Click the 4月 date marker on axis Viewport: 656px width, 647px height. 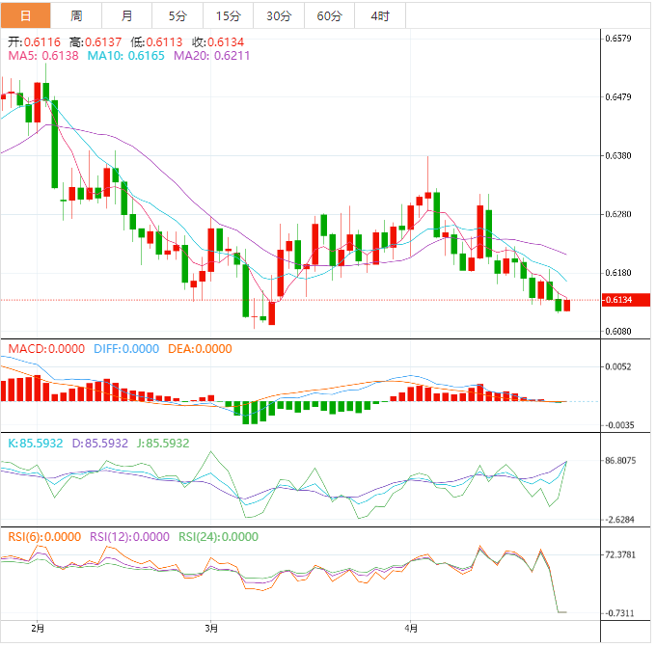point(411,628)
